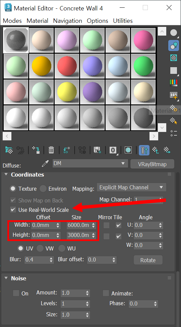Uncheck Use Real-World Scale checkbox
The image size is (181, 327).
pos(13,209)
